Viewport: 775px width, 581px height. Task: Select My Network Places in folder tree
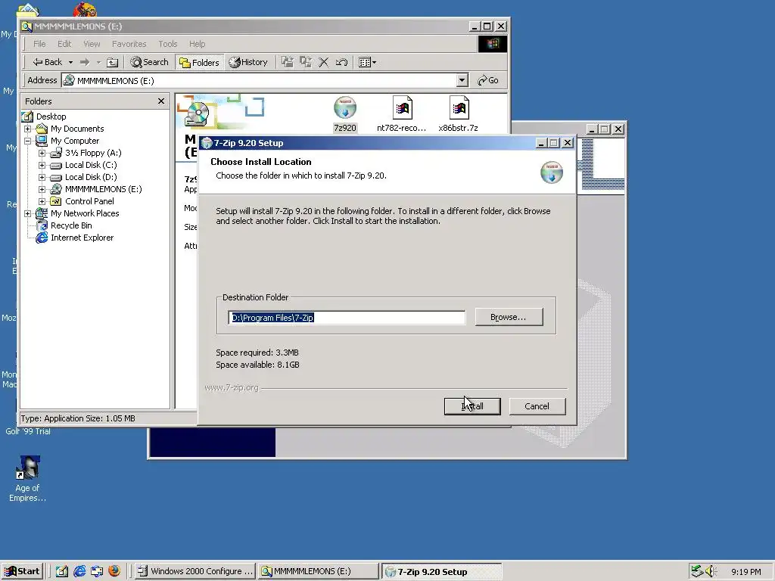[x=85, y=213]
